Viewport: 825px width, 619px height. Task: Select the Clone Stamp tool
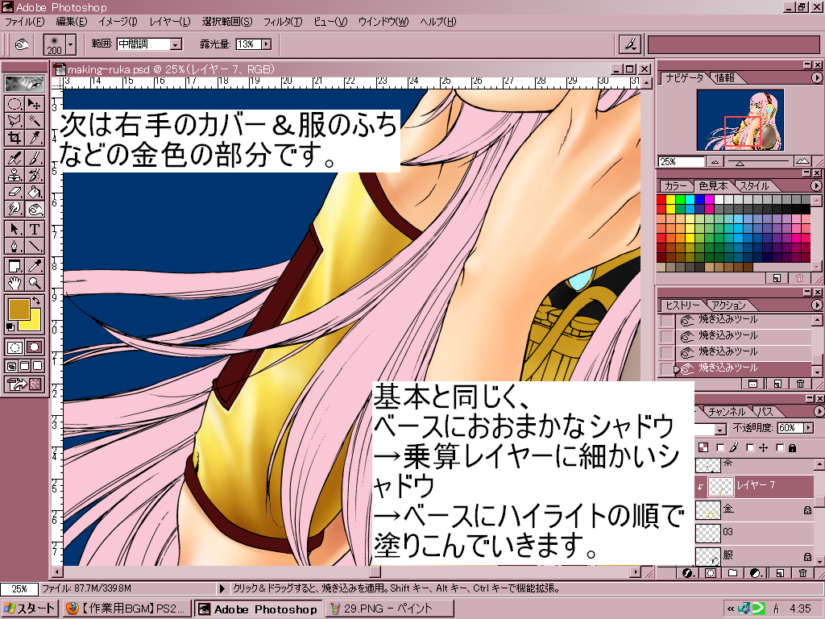(15, 174)
